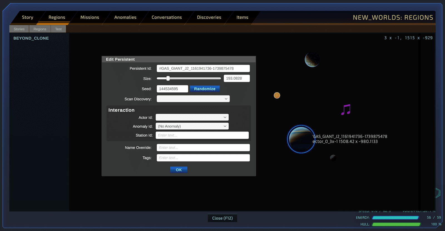
Task: Click the Earth-like planet at top
Action: [x=312, y=60]
